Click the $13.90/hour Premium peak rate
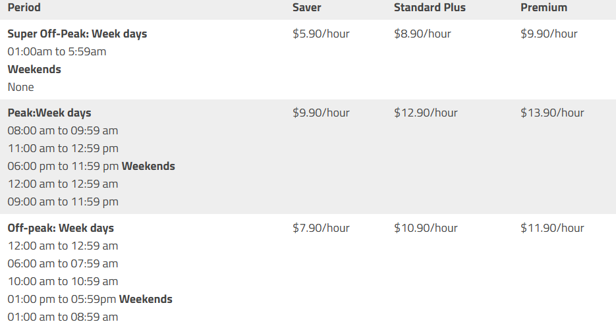The height and width of the screenshot is (322, 616). (x=552, y=113)
